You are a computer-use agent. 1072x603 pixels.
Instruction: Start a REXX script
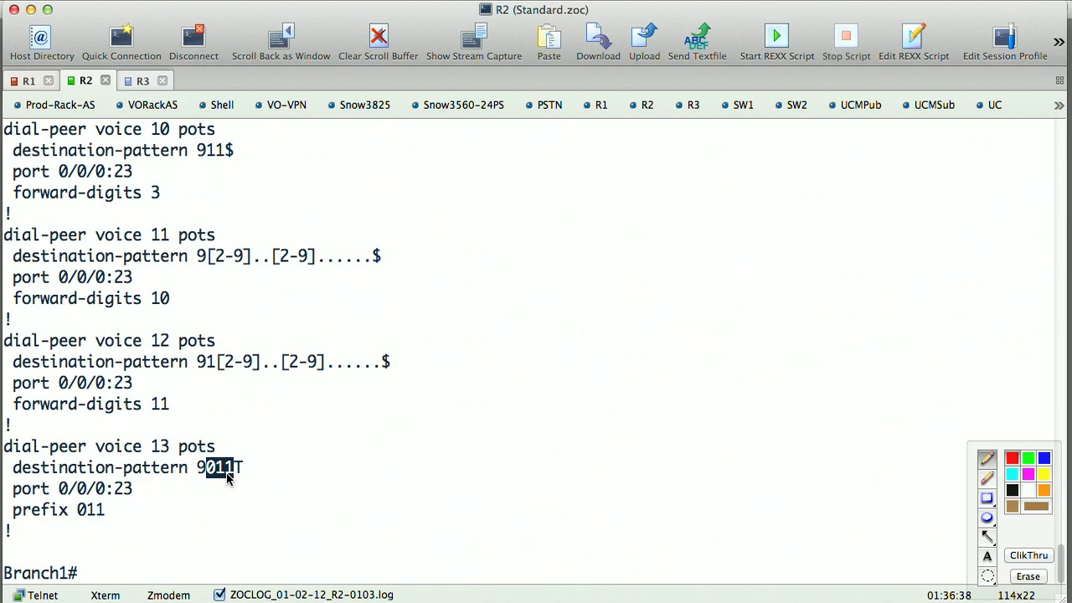tap(776, 43)
